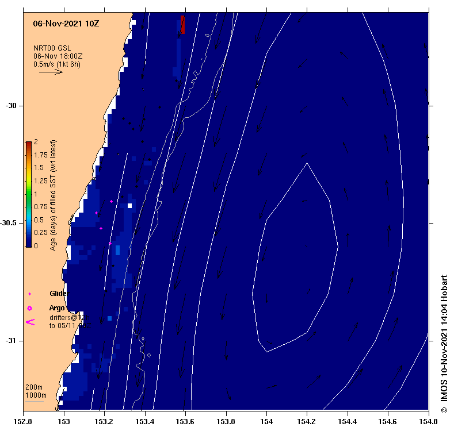The width and height of the screenshot is (454, 431).
Task: Click the dark red SST age pixel block
Action: [182, 25]
